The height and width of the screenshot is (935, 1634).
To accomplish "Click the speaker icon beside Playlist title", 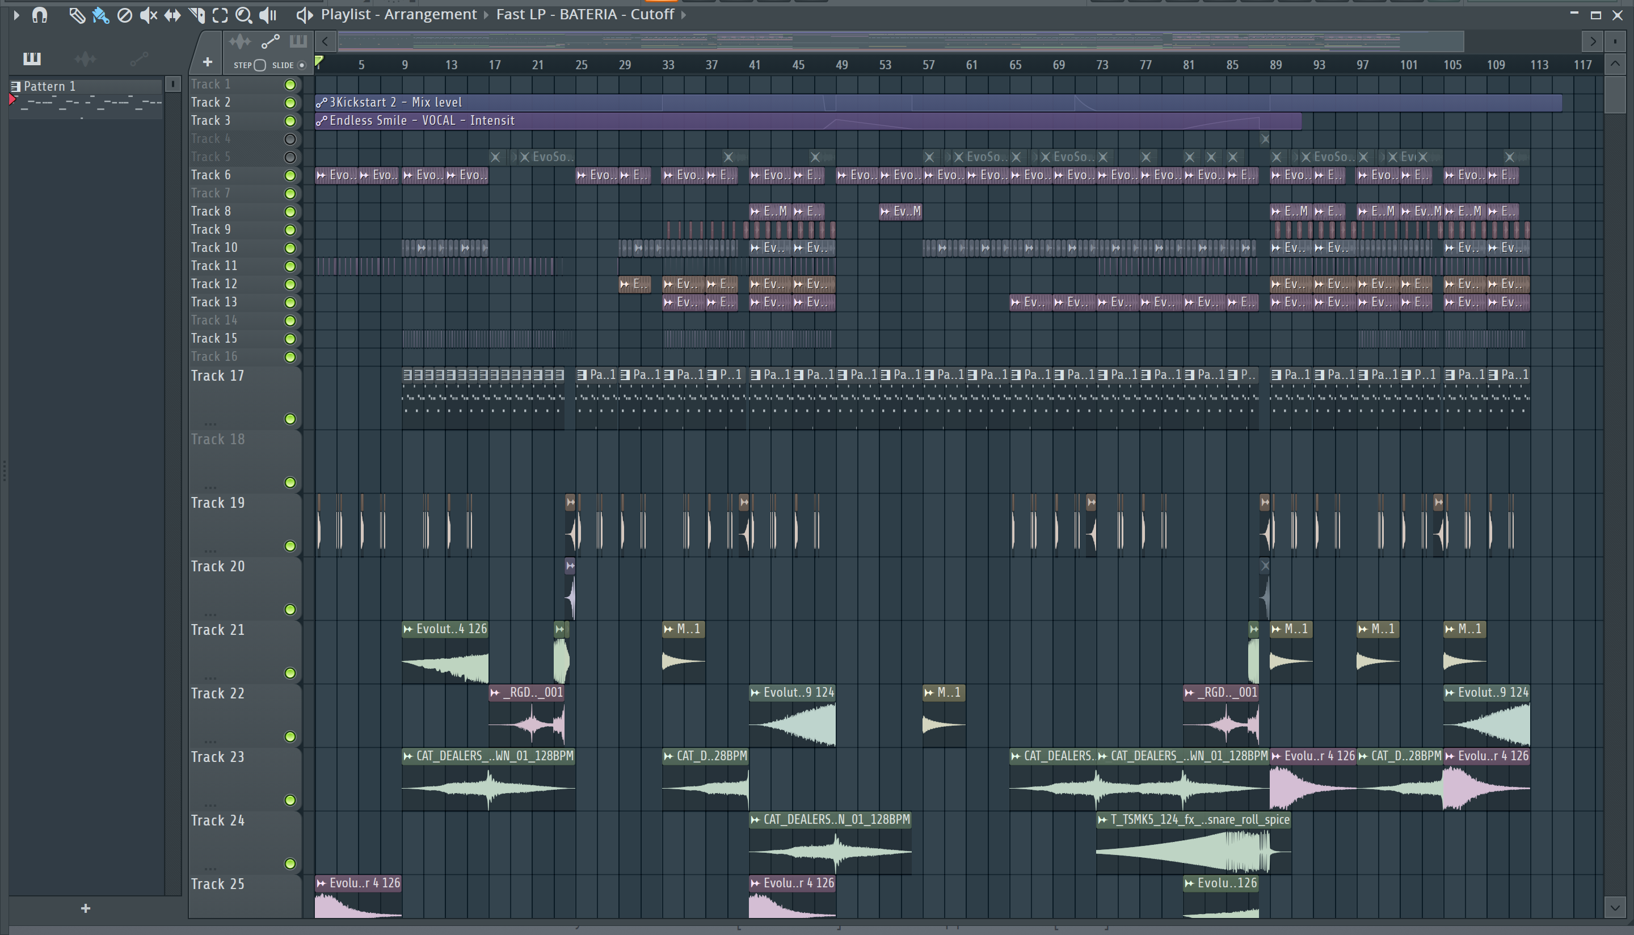I will (304, 15).
